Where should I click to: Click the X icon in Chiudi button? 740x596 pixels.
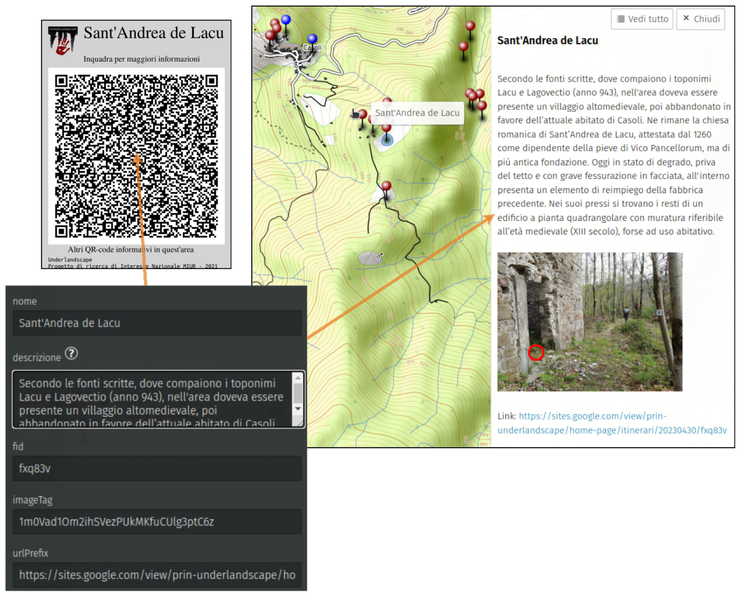point(686,18)
